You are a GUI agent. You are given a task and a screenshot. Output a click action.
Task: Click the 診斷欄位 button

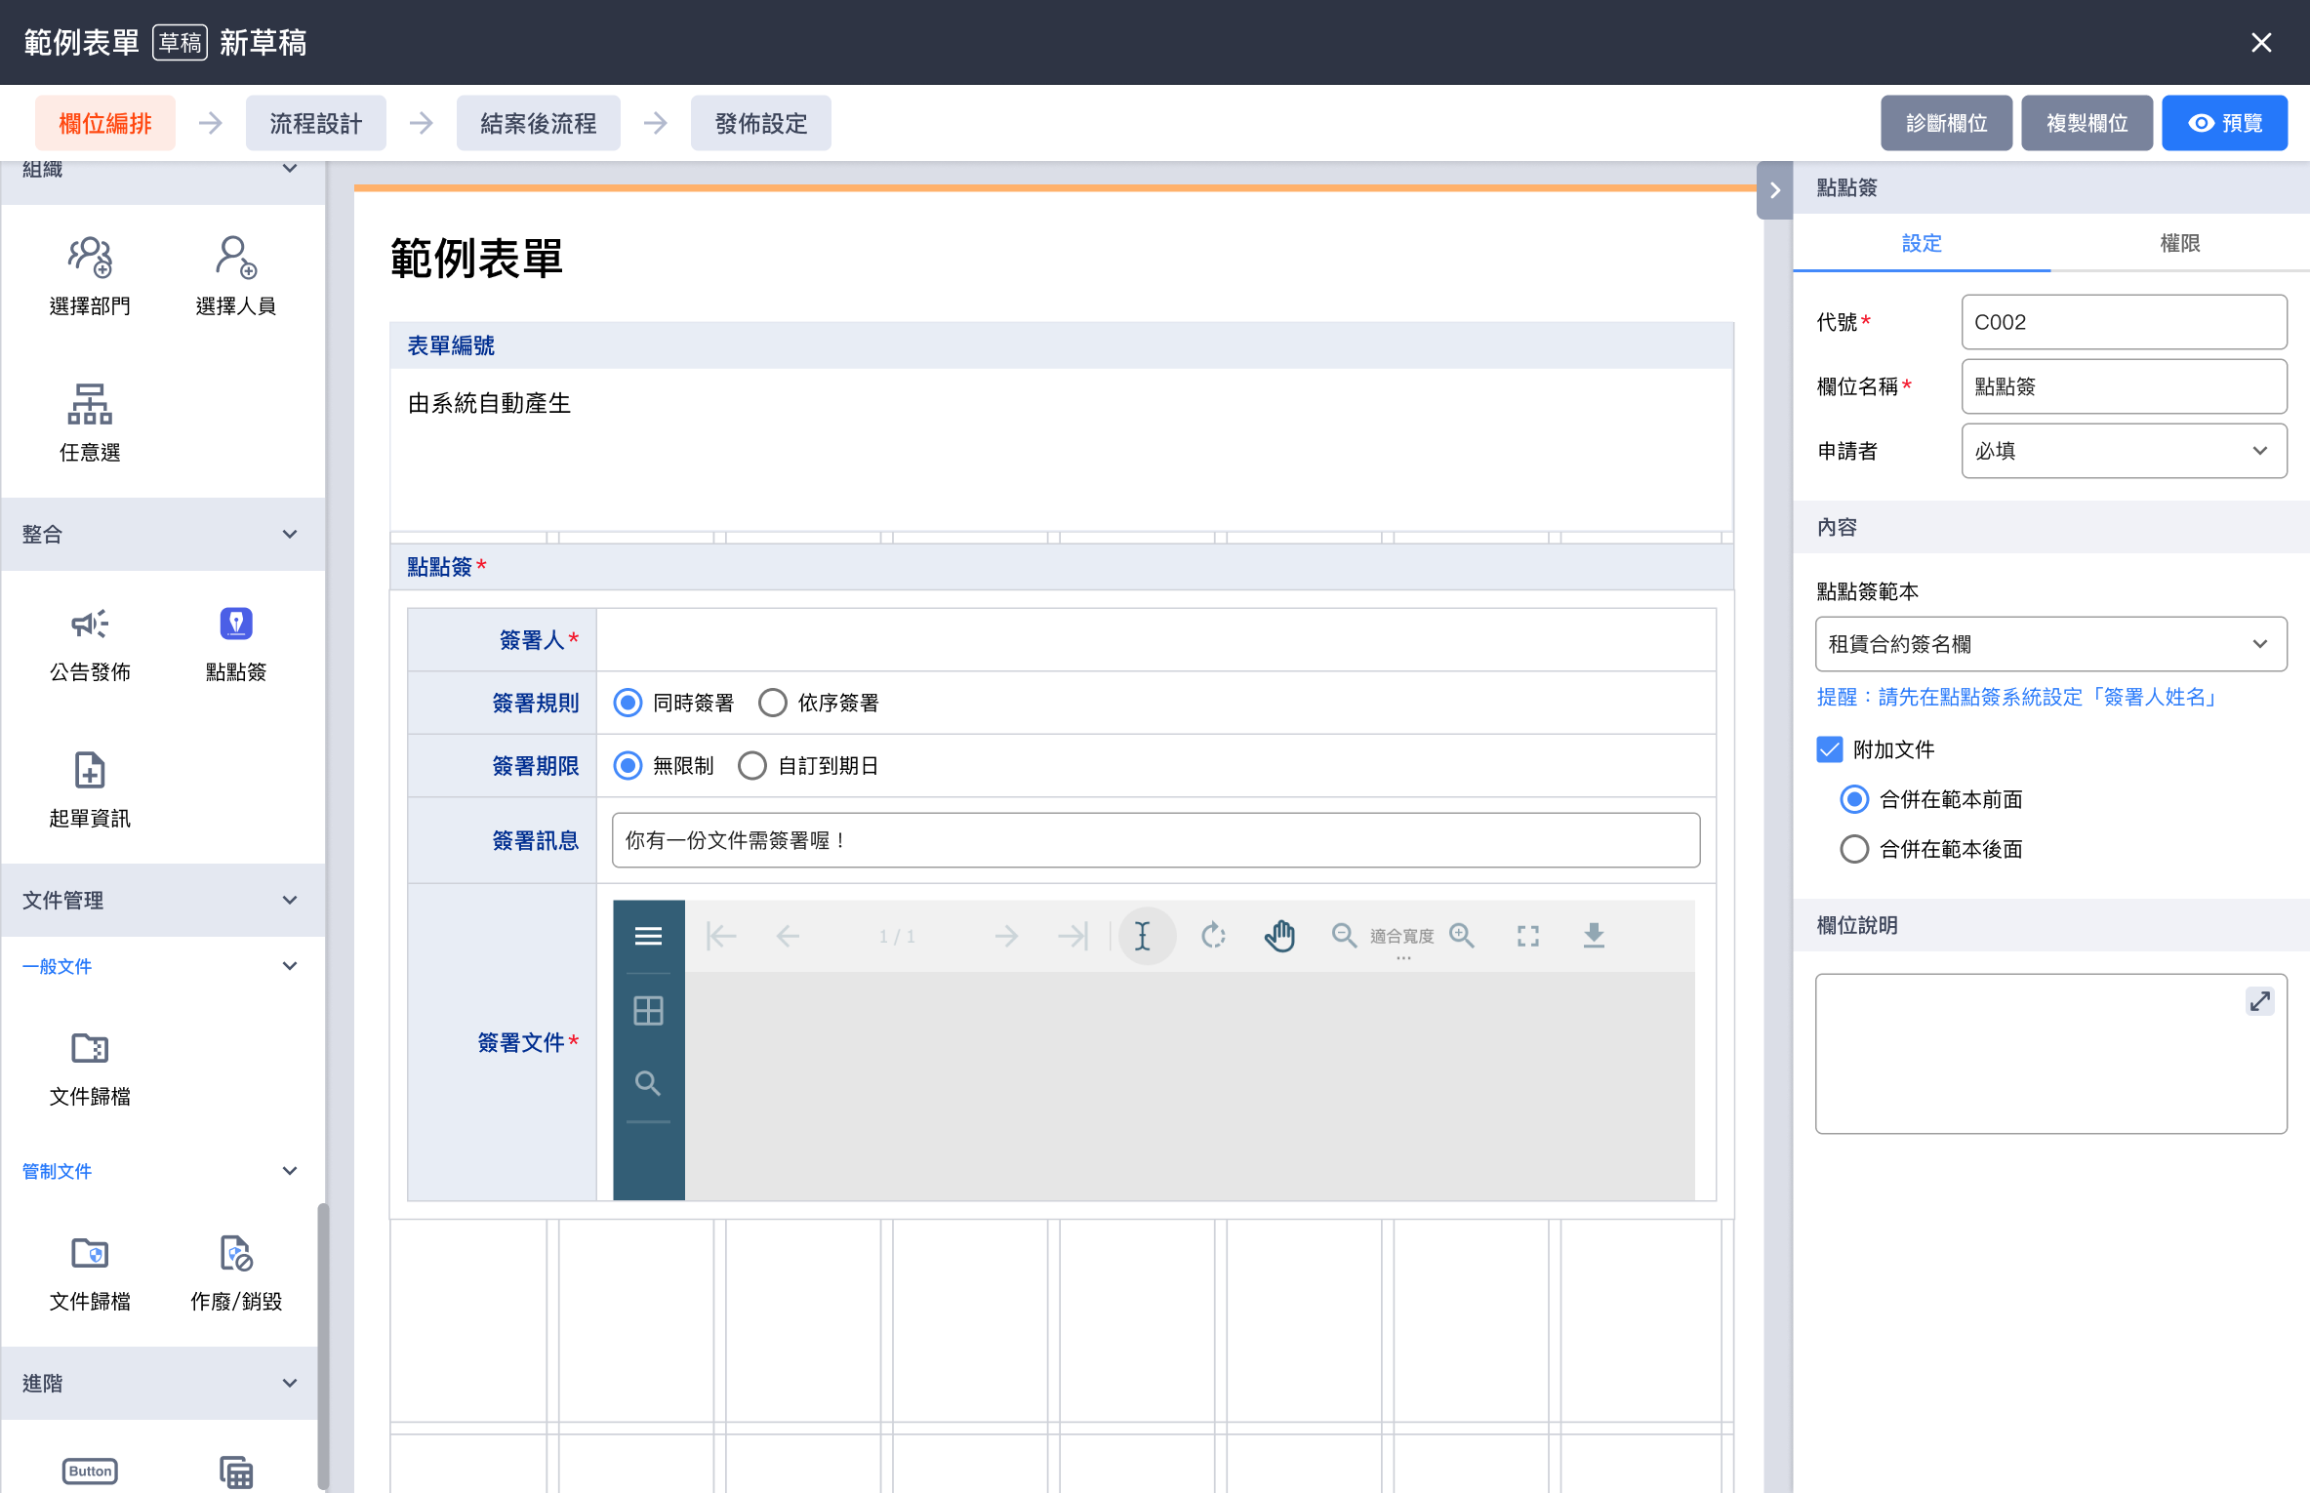coord(1945,123)
